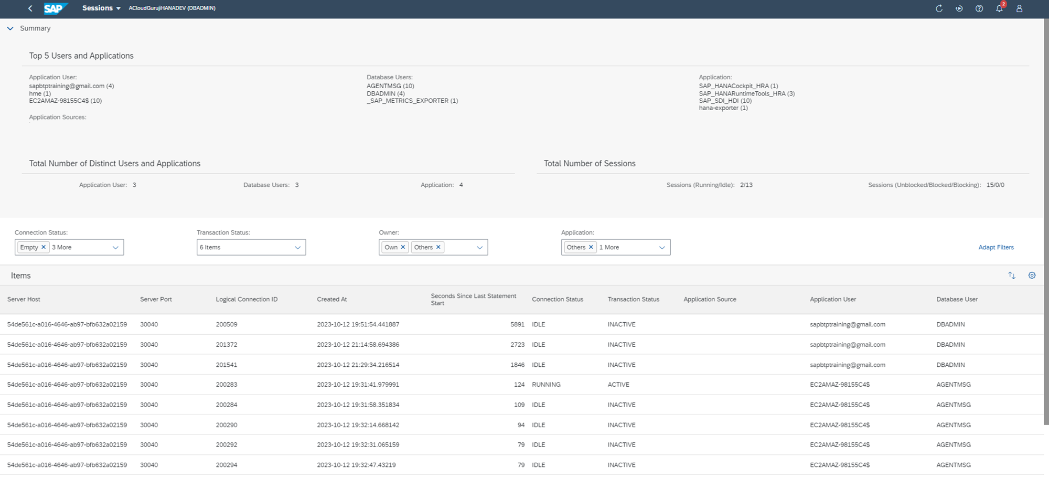Screen dimensions: 1049x478
Task: Open the help icon
Action: tap(979, 8)
